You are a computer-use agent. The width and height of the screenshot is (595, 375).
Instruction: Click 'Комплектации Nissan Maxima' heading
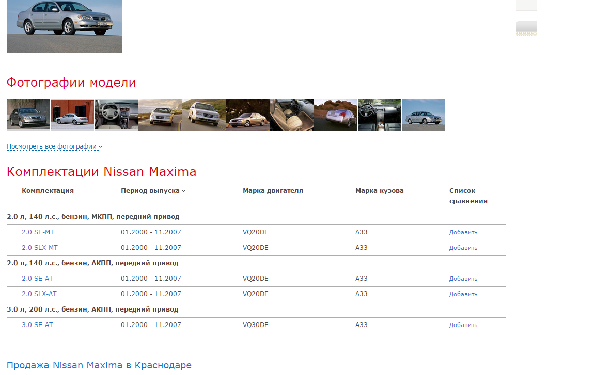coord(101,172)
